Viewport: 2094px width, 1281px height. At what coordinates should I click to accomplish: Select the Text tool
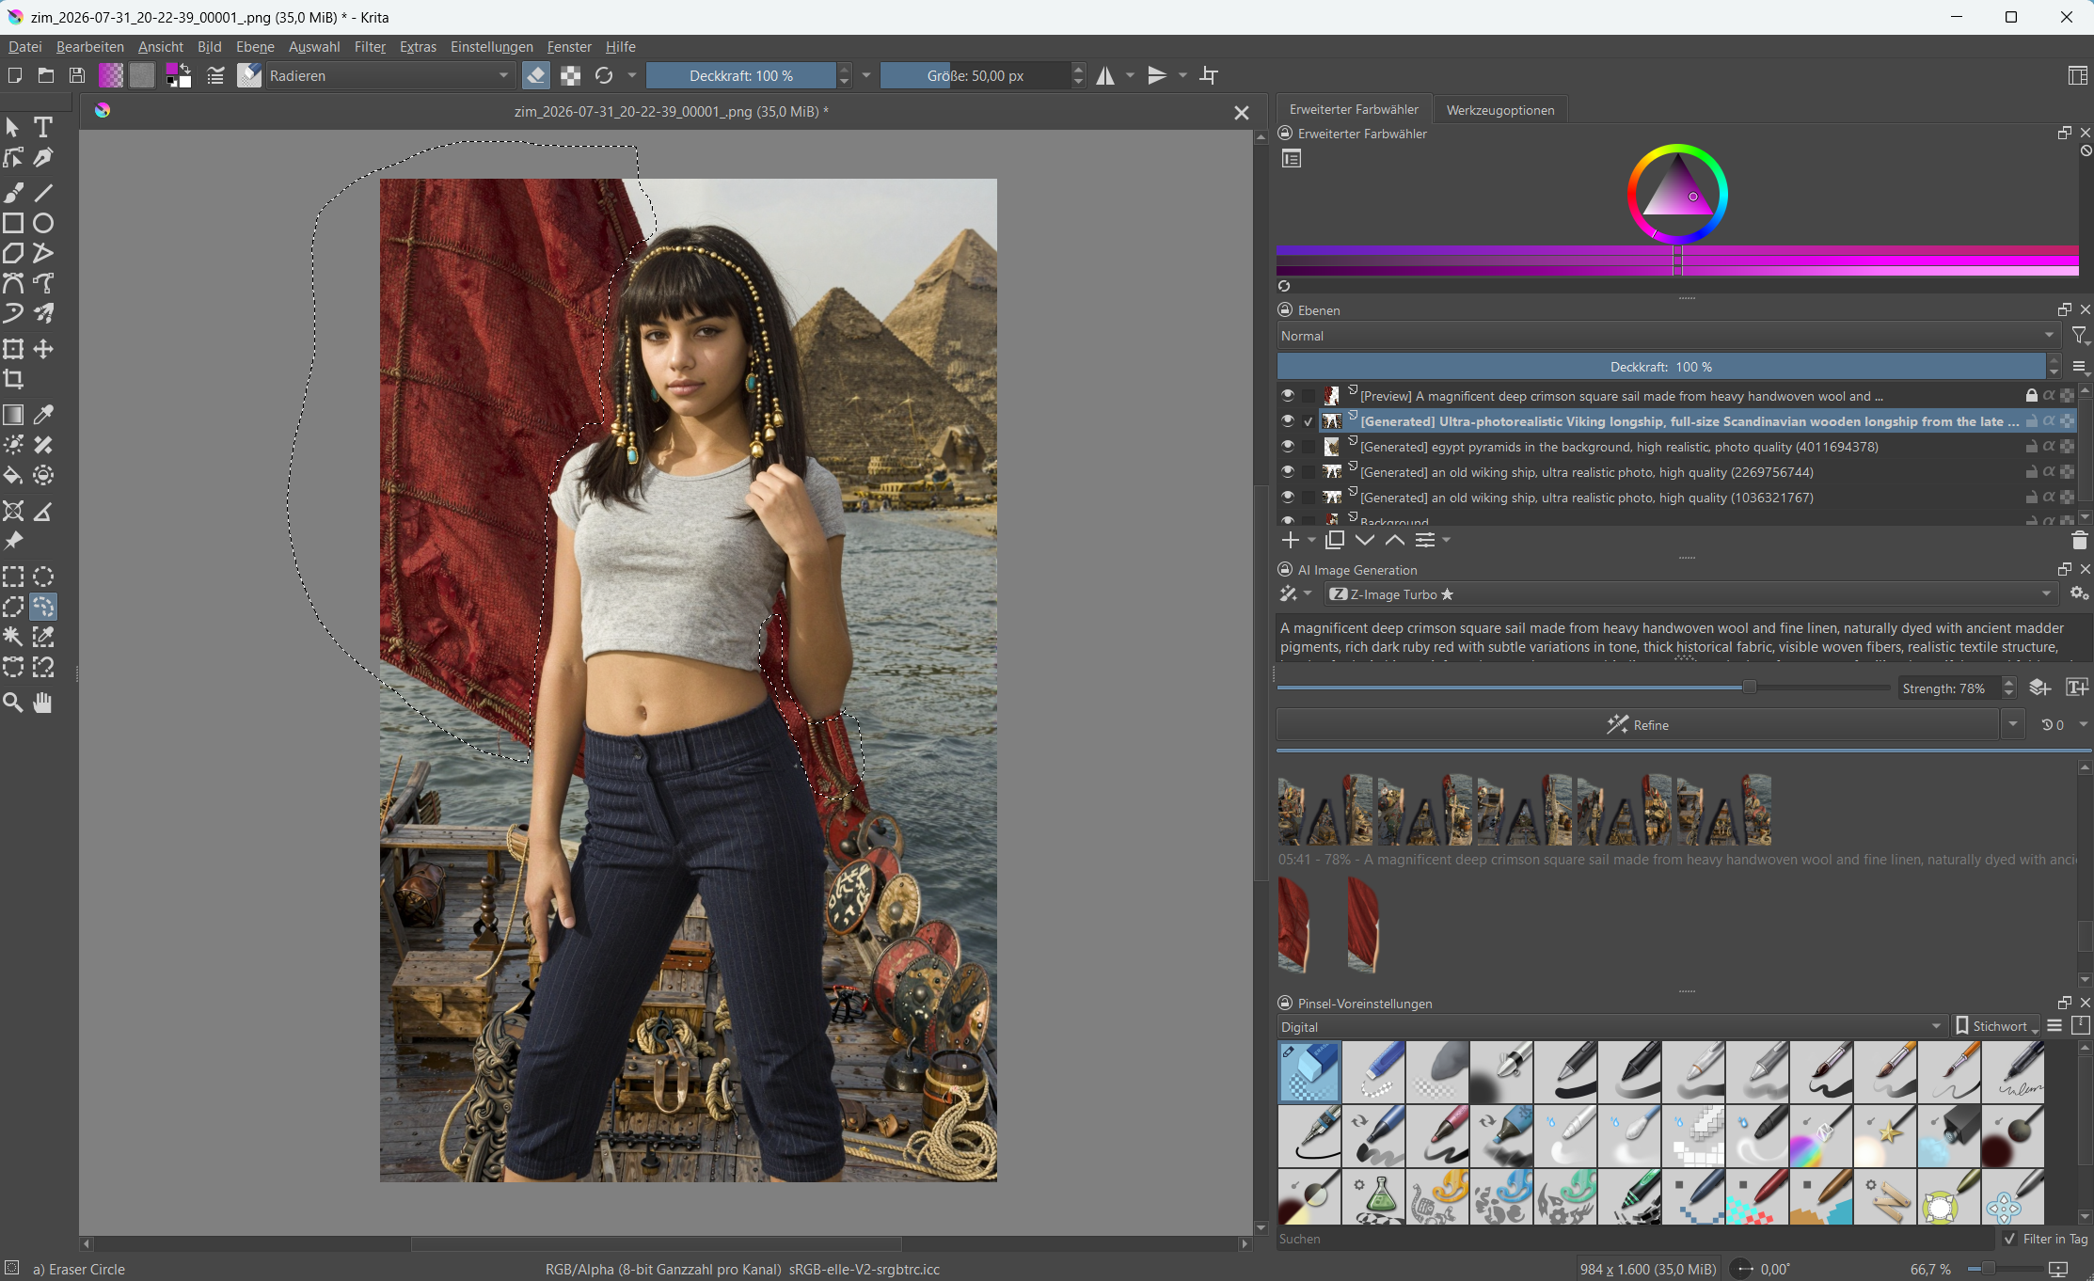(43, 127)
